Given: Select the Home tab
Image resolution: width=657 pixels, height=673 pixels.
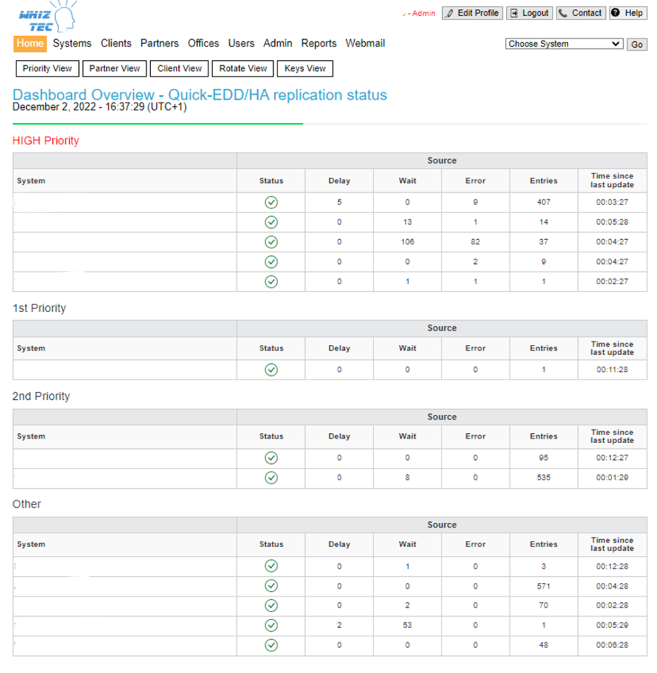Looking at the screenshot, I should click(x=29, y=43).
